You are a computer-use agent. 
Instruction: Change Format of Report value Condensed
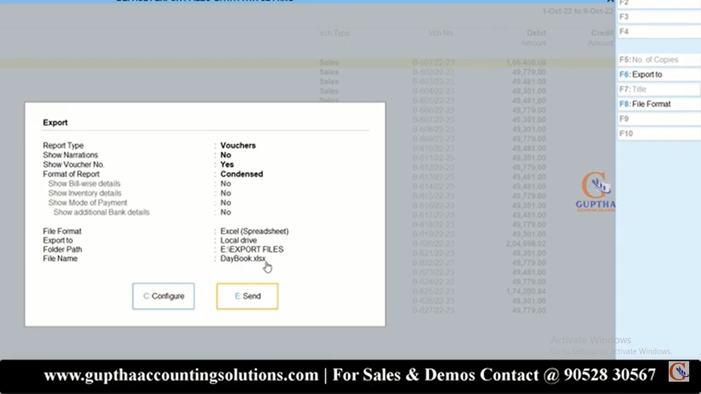242,174
